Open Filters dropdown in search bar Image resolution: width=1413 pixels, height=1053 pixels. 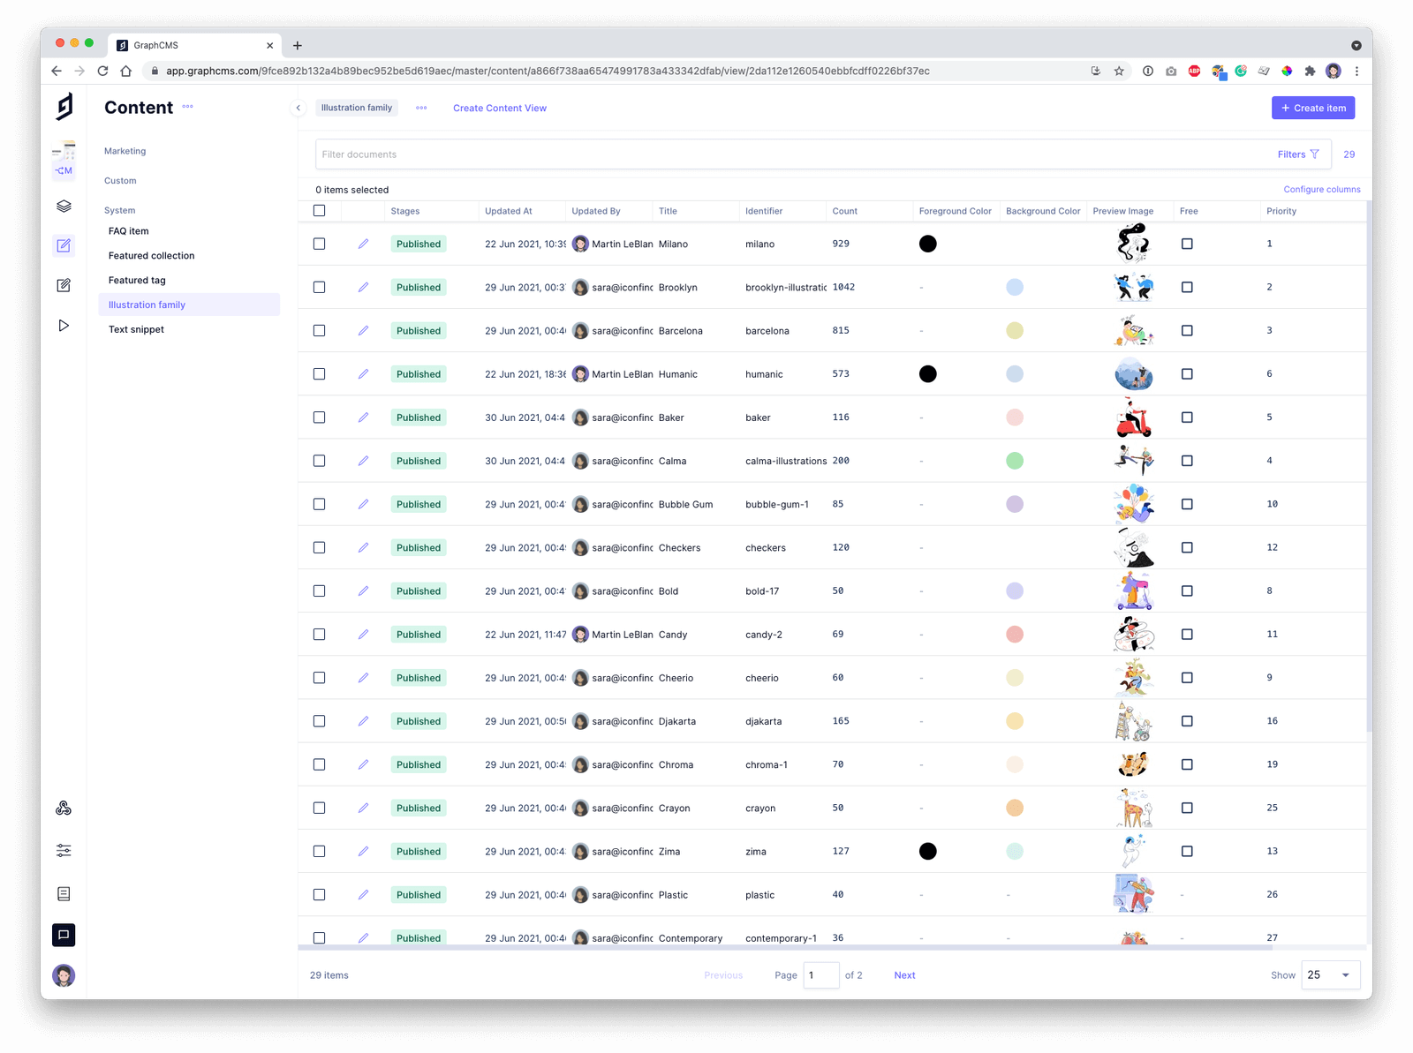coord(1297,154)
